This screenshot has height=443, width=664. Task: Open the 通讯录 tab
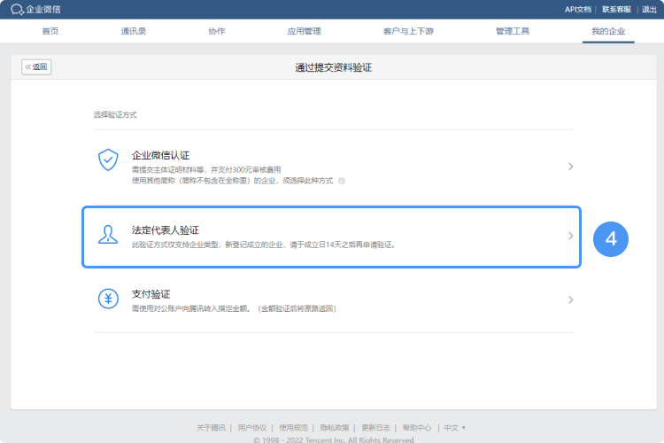(134, 31)
